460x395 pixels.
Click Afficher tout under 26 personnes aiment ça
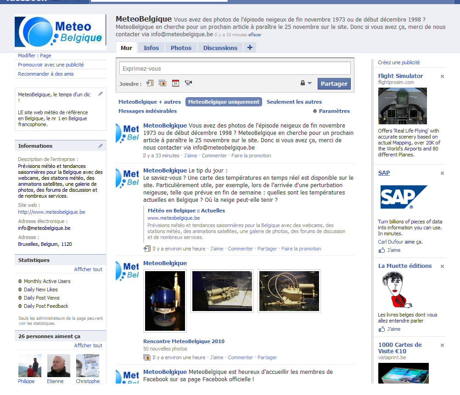88,345
